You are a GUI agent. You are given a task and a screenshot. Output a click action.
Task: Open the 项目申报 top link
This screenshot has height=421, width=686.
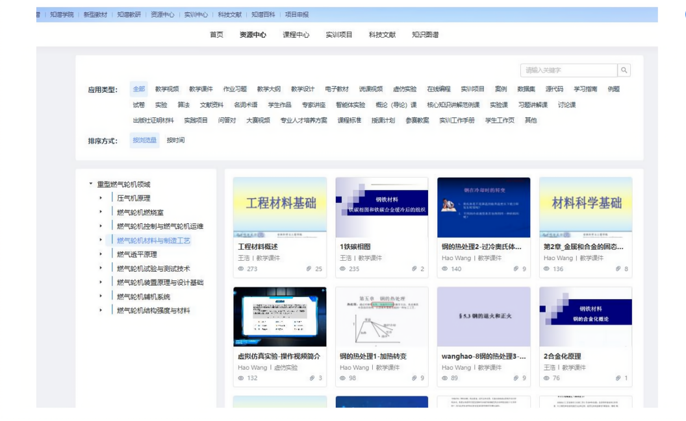[x=297, y=14]
